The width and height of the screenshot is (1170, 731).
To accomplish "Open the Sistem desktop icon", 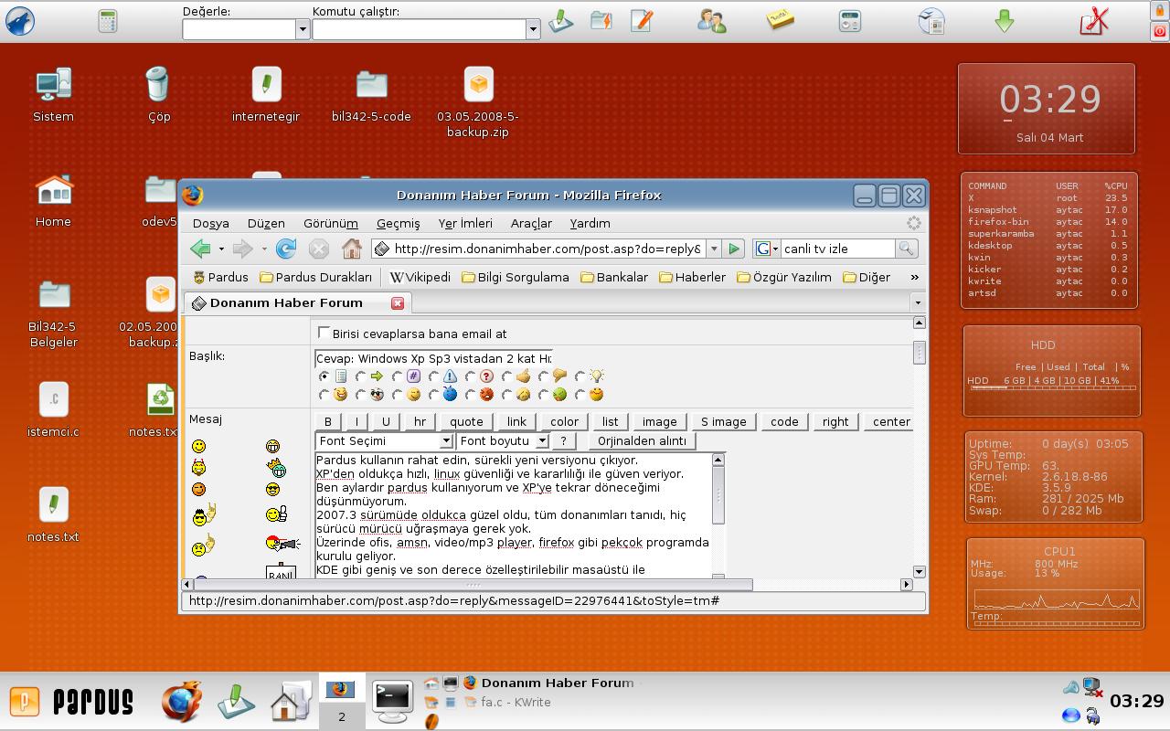I will [x=53, y=85].
